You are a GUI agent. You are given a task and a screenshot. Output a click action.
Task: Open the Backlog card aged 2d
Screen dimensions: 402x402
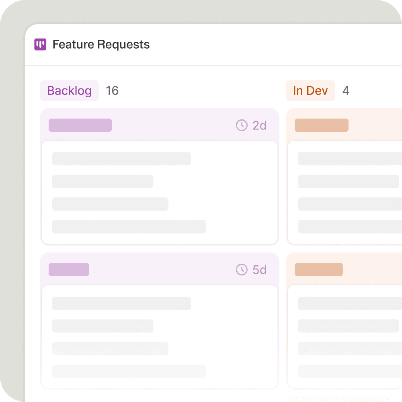pyautogui.click(x=160, y=192)
